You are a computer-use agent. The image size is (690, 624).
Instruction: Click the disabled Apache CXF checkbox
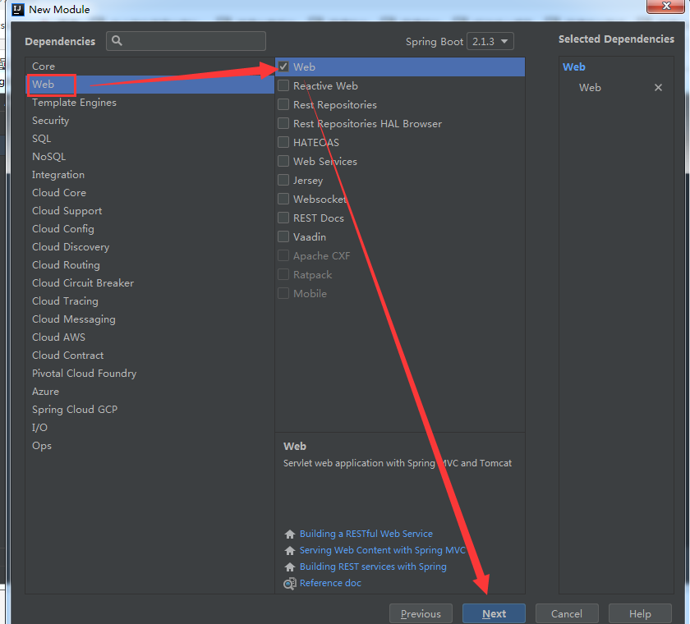(283, 255)
